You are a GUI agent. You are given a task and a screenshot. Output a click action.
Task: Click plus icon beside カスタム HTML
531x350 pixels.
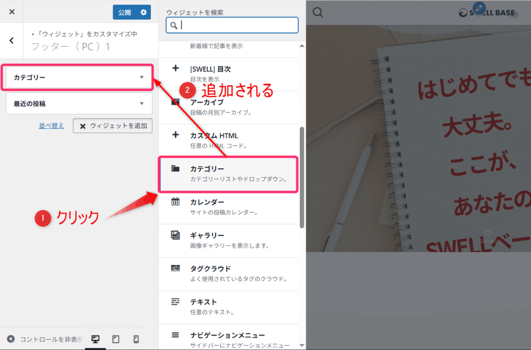pos(175,135)
